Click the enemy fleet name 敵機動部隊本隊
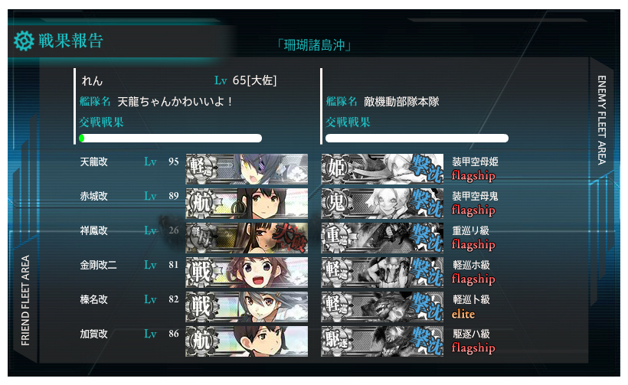628x385 pixels. (401, 102)
